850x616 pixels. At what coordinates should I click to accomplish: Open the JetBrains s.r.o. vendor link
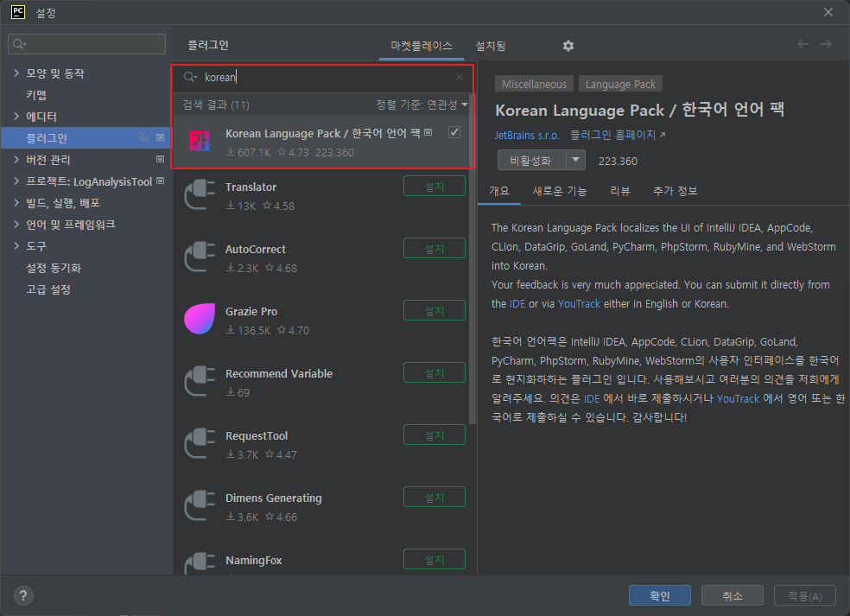(x=526, y=135)
